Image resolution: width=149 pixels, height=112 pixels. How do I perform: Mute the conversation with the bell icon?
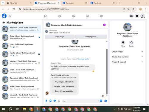123,42
